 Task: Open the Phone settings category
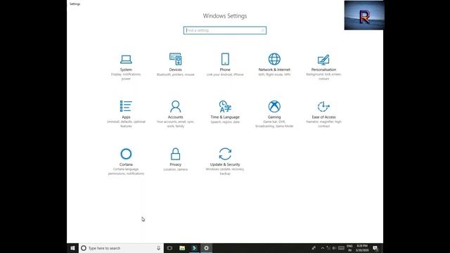(x=225, y=65)
